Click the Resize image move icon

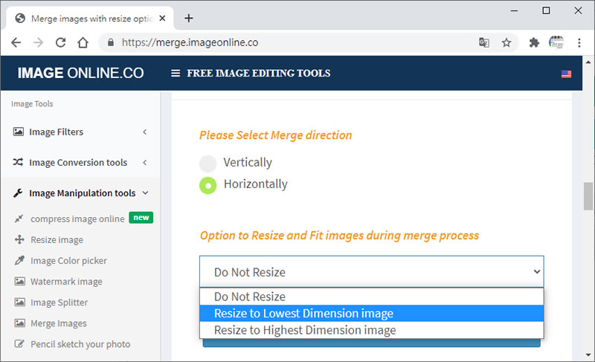click(x=19, y=239)
